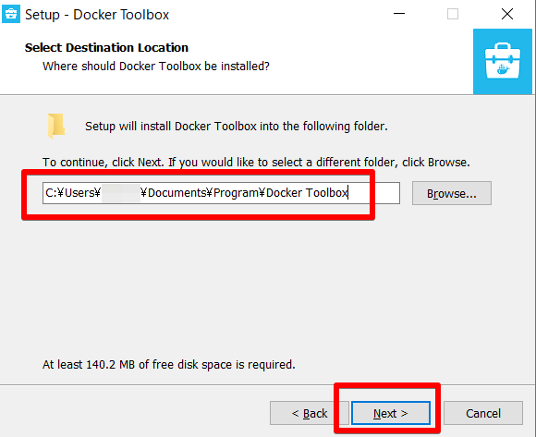Click the toolbox icon in the title bar
536x437 pixels.
pos(11,14)
